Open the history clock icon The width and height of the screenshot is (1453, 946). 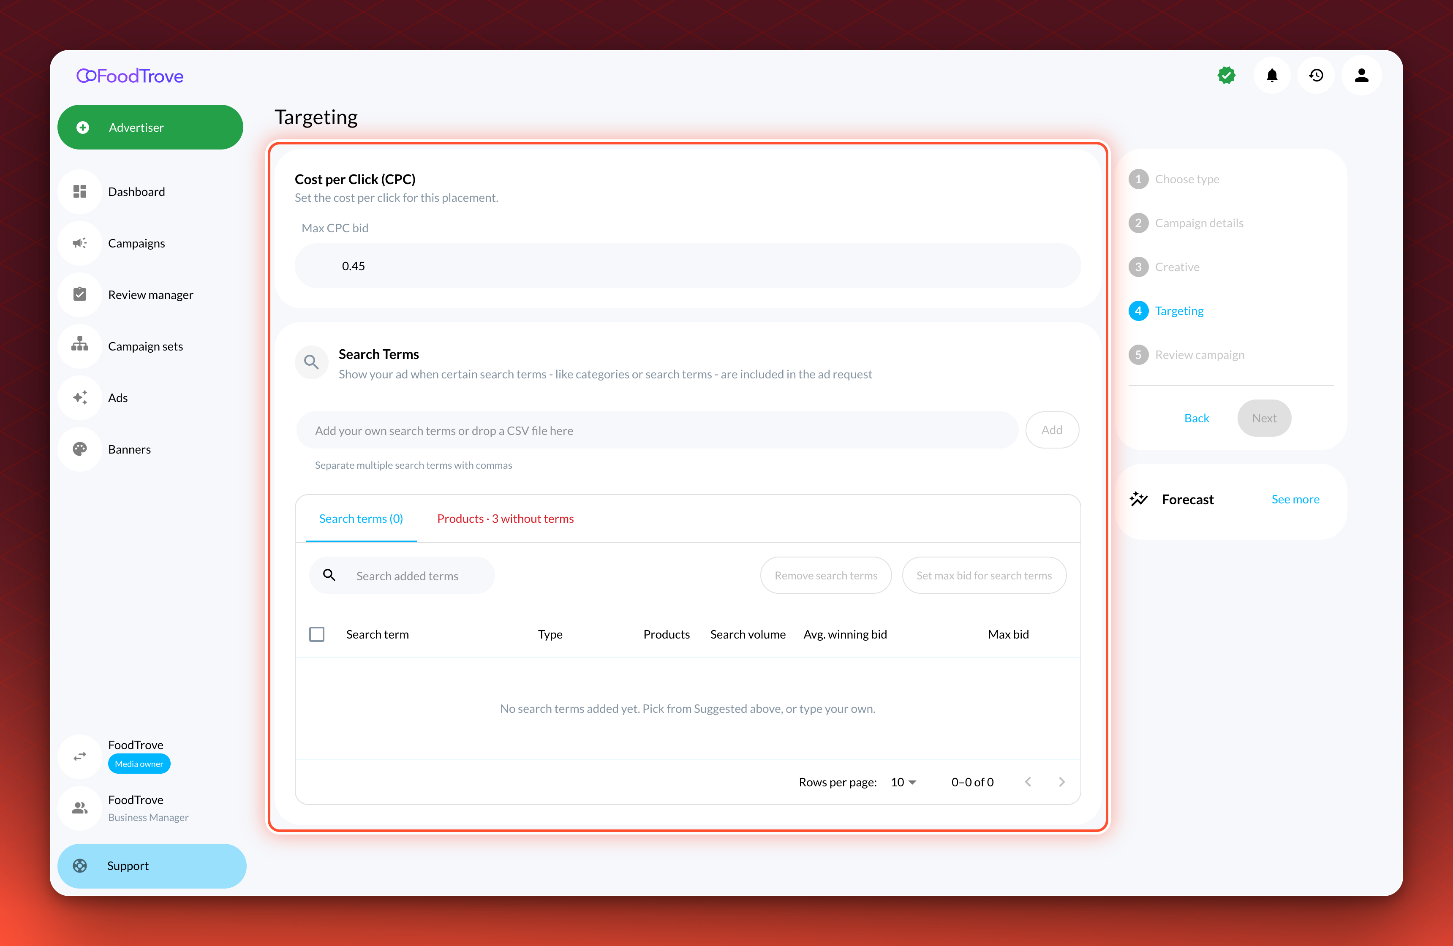[x=1316, y=76]
